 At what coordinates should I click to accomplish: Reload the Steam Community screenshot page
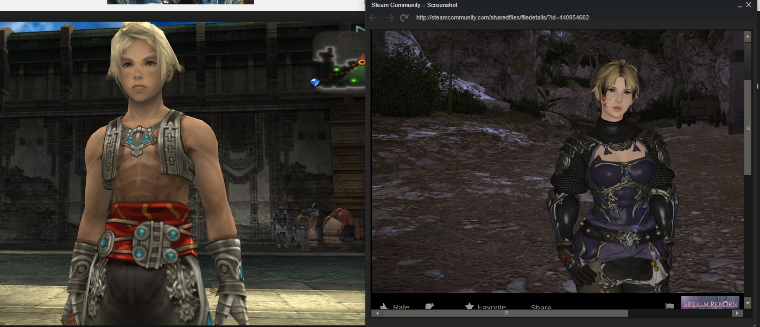[404, 18]
